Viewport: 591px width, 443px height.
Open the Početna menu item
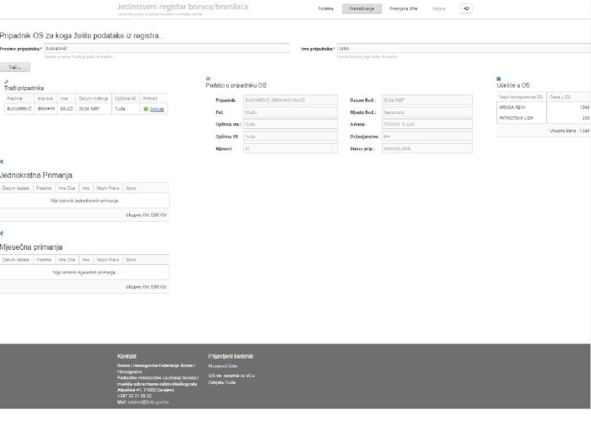coord(326,8)
